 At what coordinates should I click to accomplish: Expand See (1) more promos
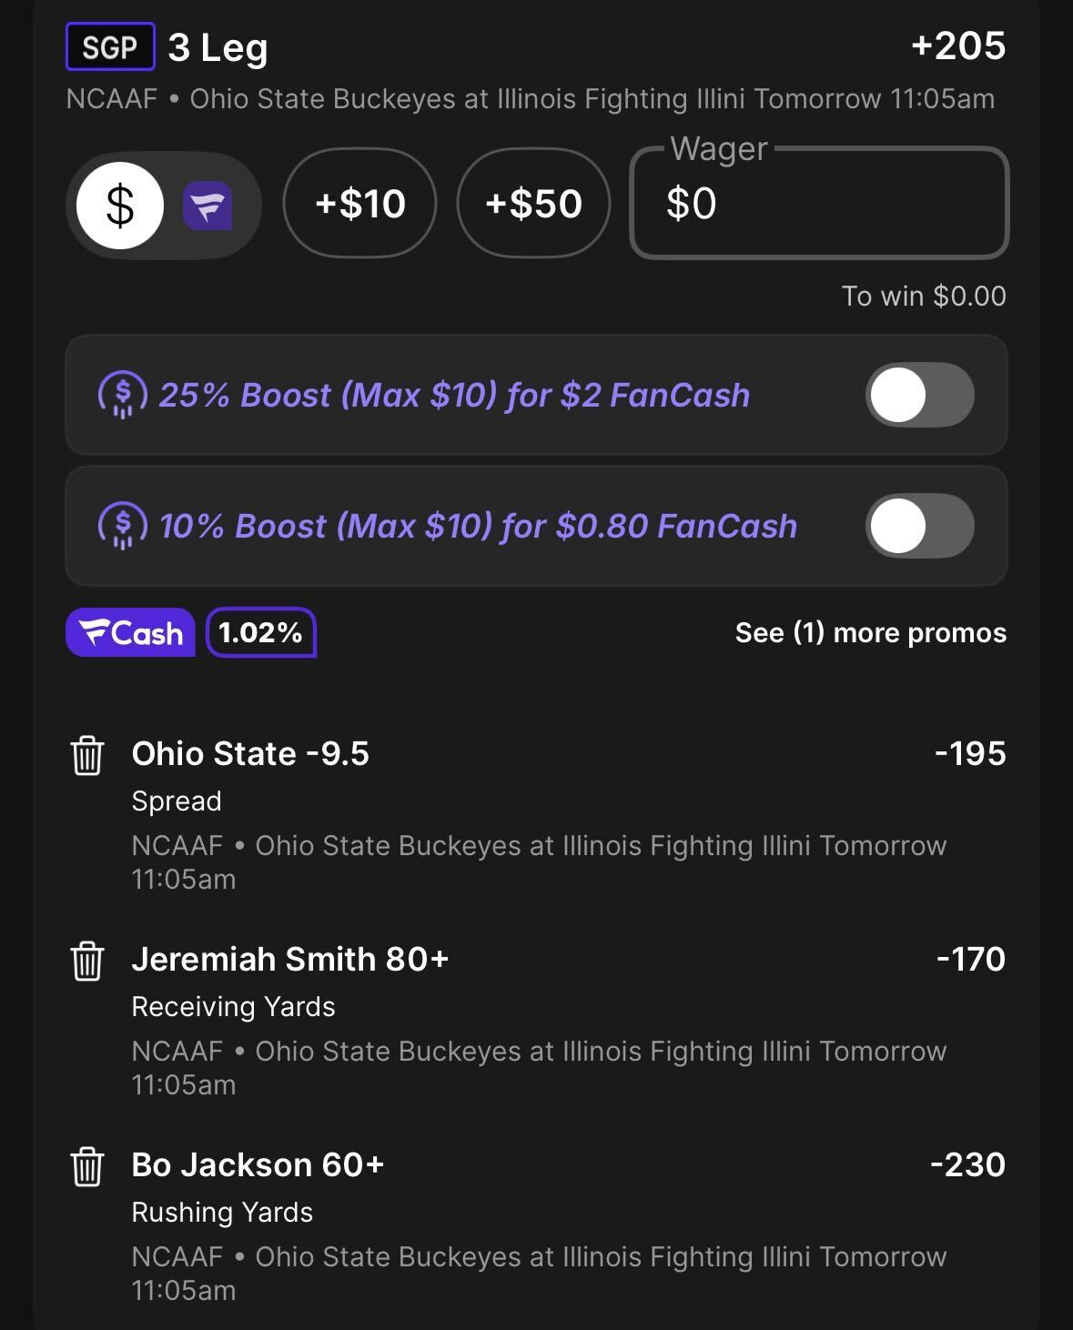tap(870, 632)
